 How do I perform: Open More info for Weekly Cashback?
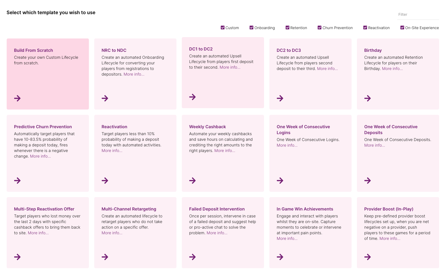click(225, 151)
